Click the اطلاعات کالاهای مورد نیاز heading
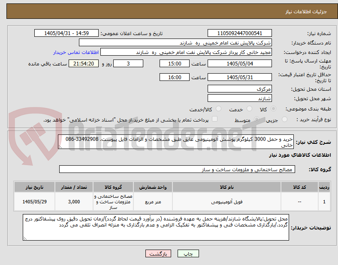The width and height of the screenshot is (338, 265). (x=300, y=155)
